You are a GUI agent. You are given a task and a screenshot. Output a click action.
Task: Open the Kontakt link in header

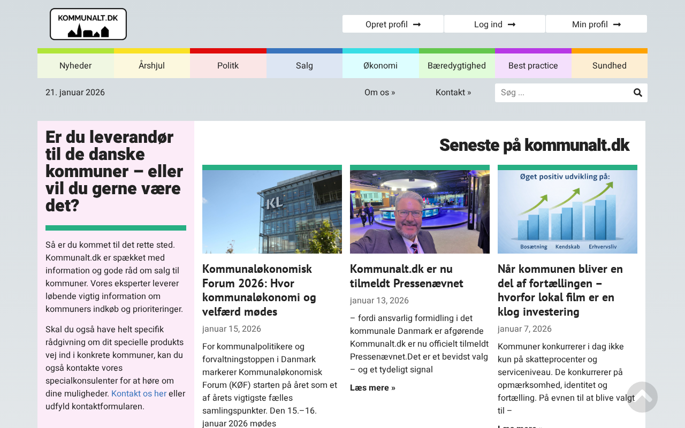(453, 92)
